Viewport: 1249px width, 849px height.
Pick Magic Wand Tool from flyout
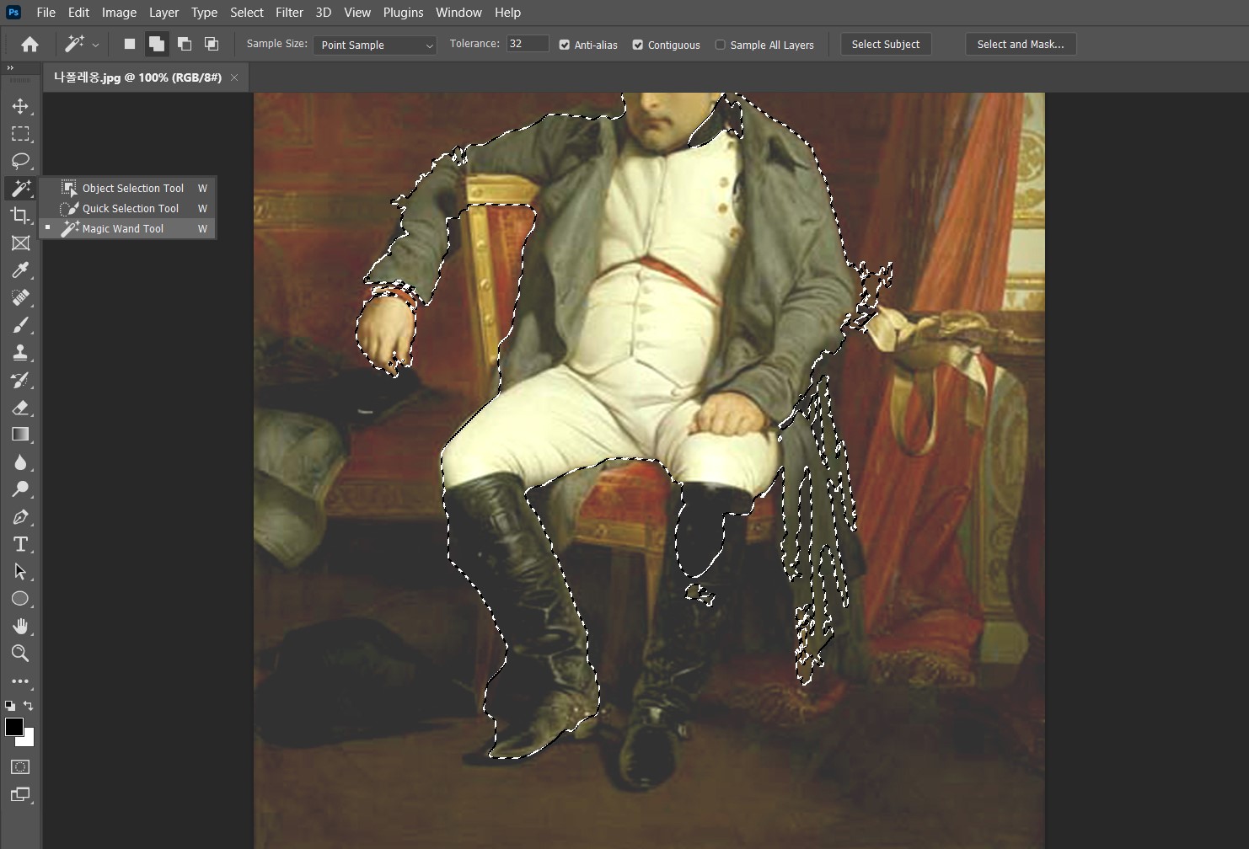coord(127,229)
